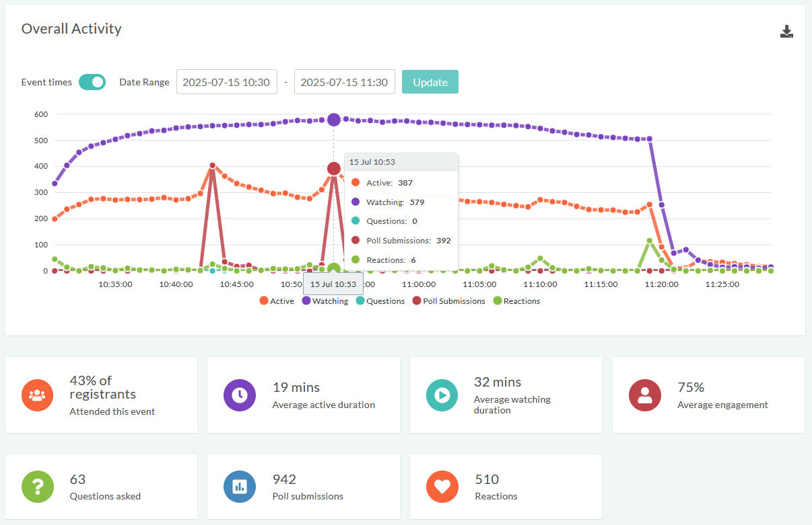The width and height of the screenshot is (812, 525).
Task: Click the play icon on Average watching duration
Action: tap(442, 395)
